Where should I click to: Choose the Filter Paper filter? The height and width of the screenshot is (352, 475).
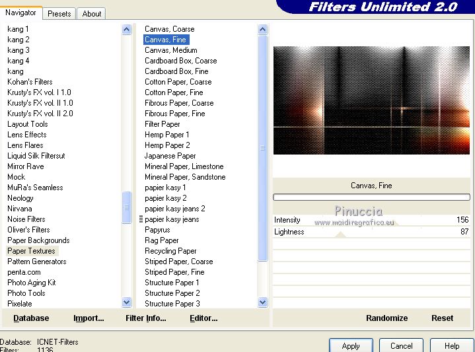(x=163, y=124)
